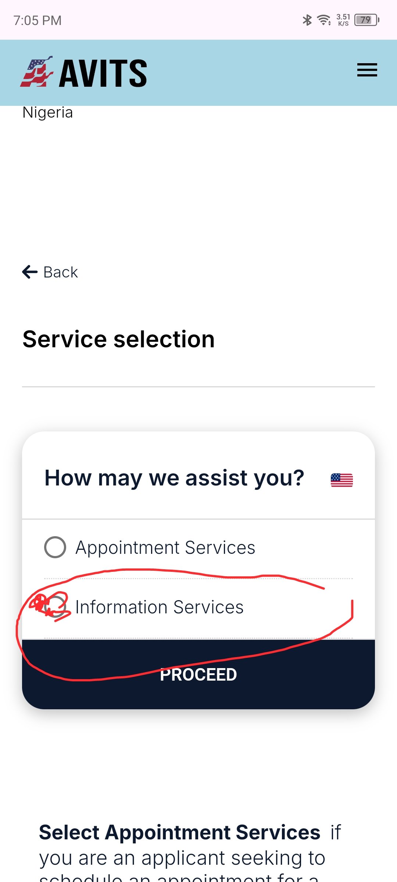Click the How may we assist you heading
Viewport: 397px width, 882px height.
pos(174,478)
